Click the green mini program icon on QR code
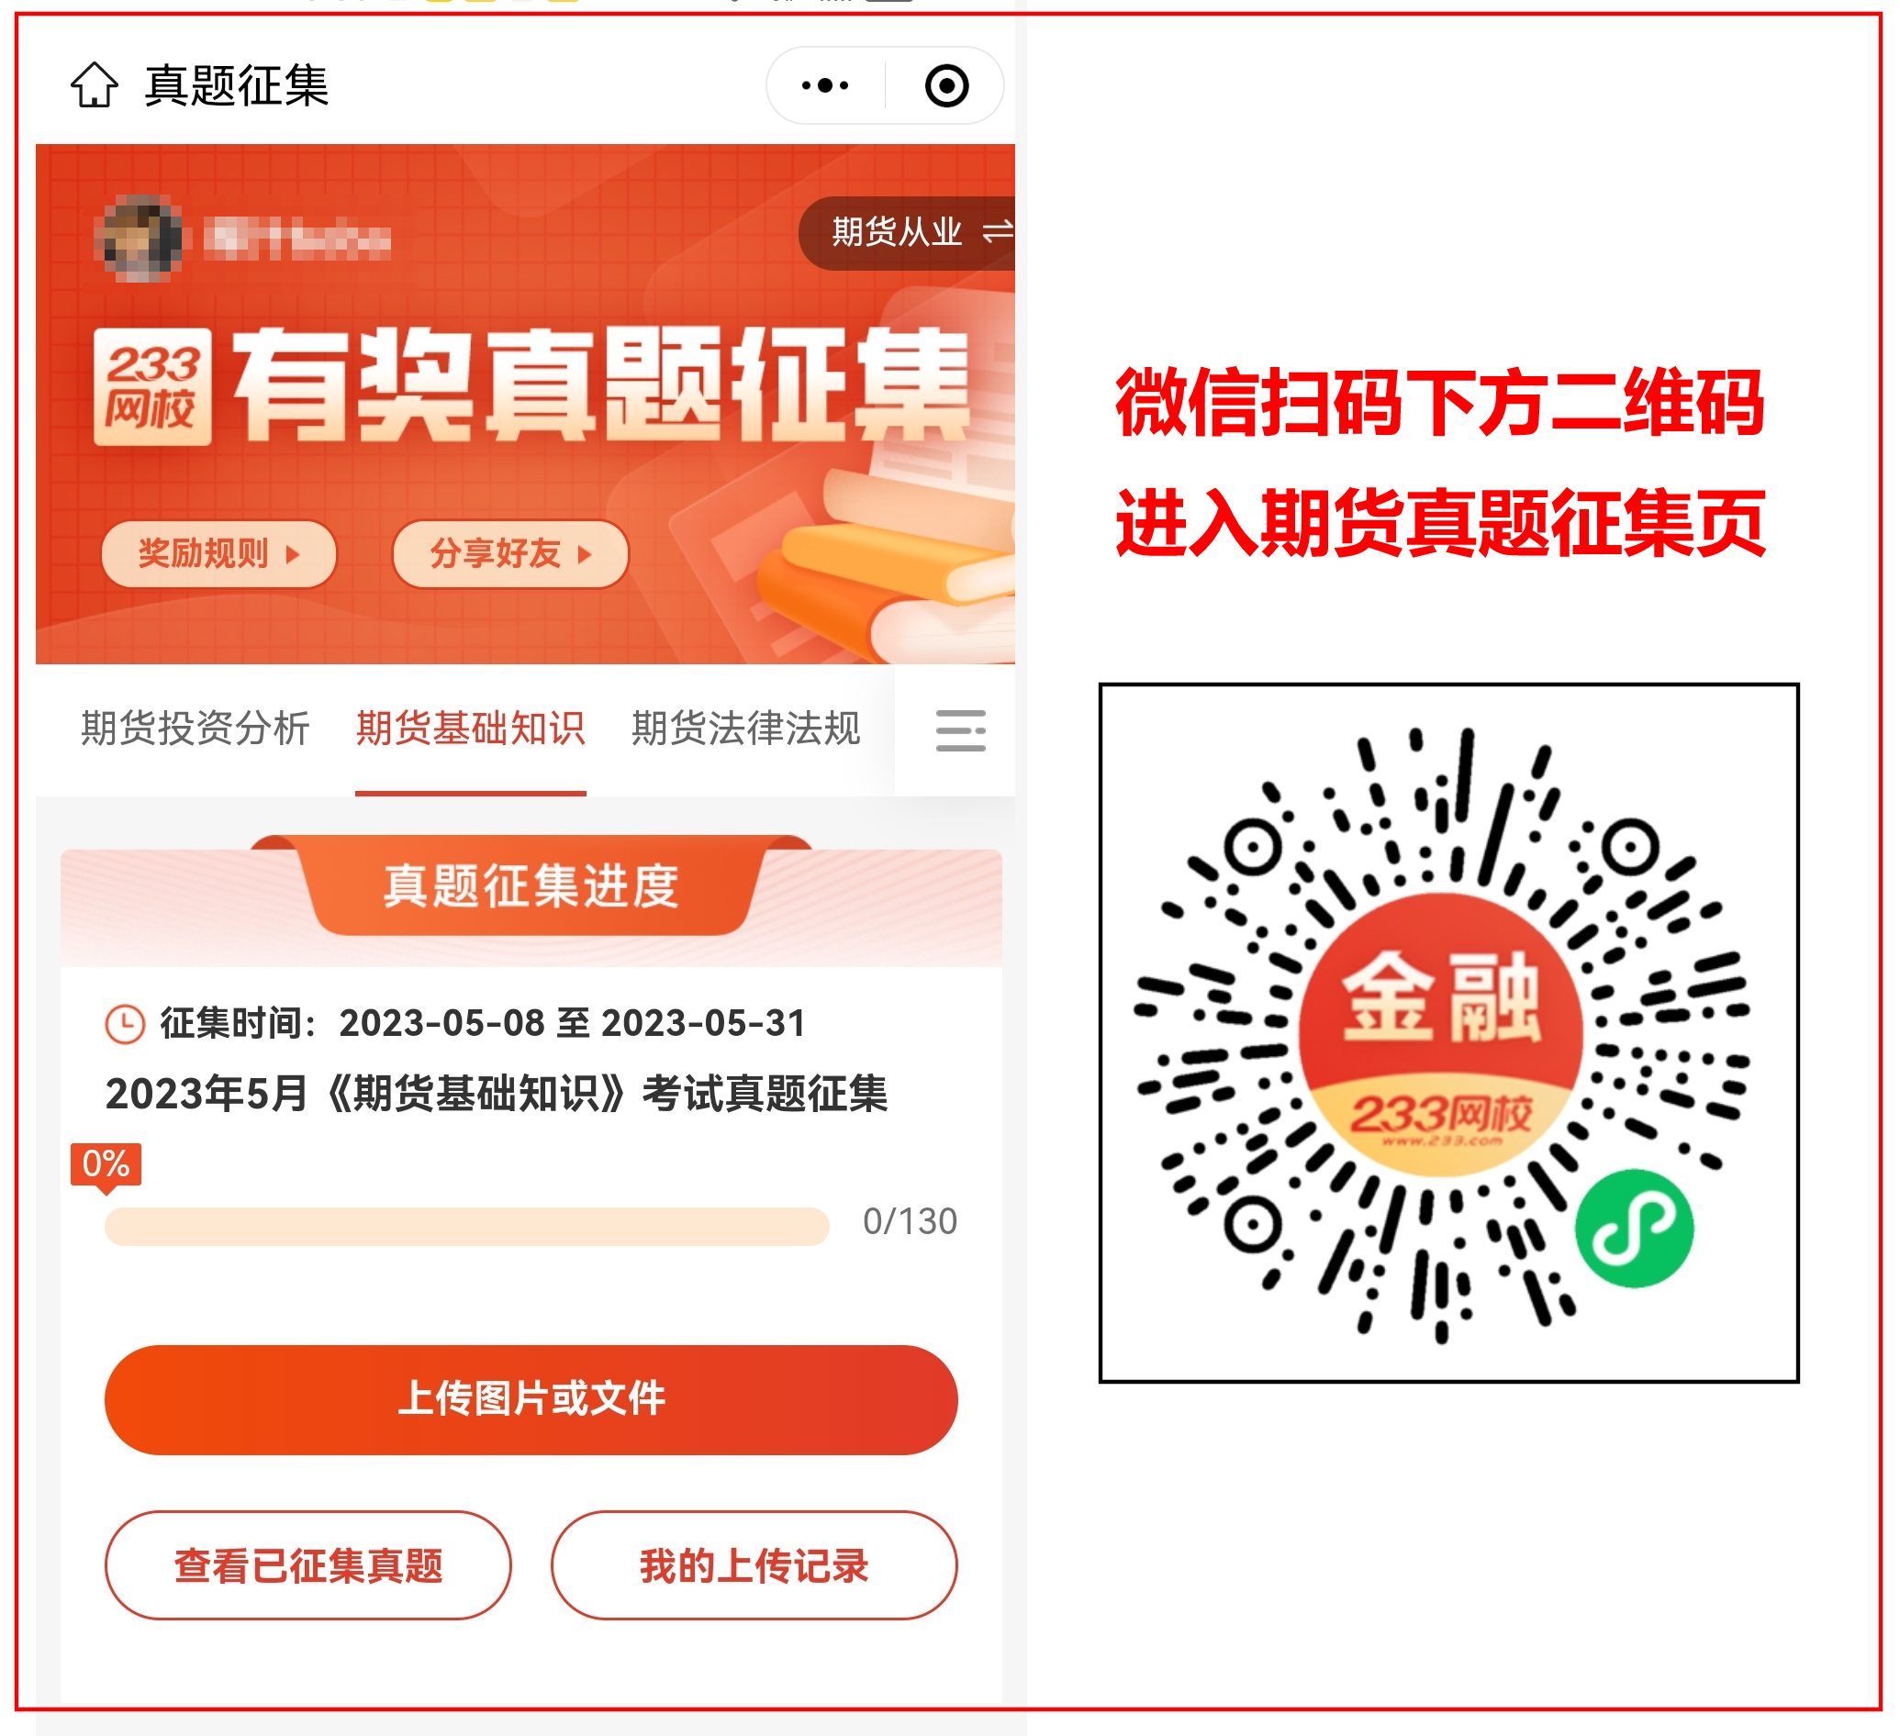The height and width of the screenshot is (1736, 1900). point(1634,1229)
